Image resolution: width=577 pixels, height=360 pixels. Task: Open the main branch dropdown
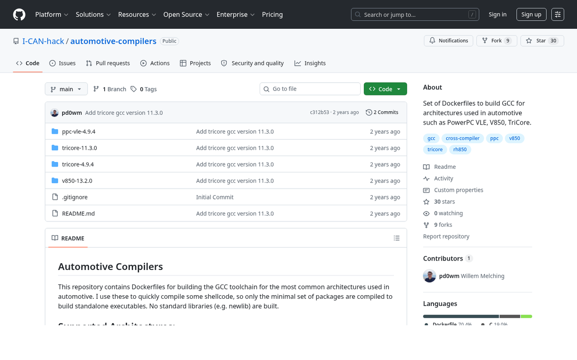(66, 89)
